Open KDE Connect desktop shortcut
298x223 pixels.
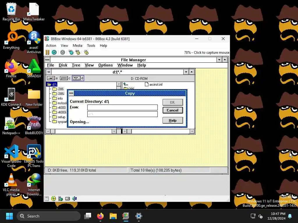tap(11, 97)
